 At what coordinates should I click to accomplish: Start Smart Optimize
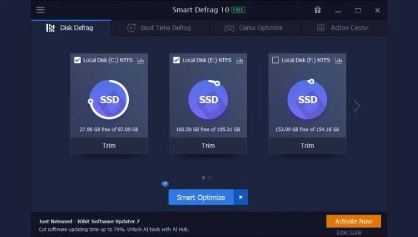click(x=201, y=197)
